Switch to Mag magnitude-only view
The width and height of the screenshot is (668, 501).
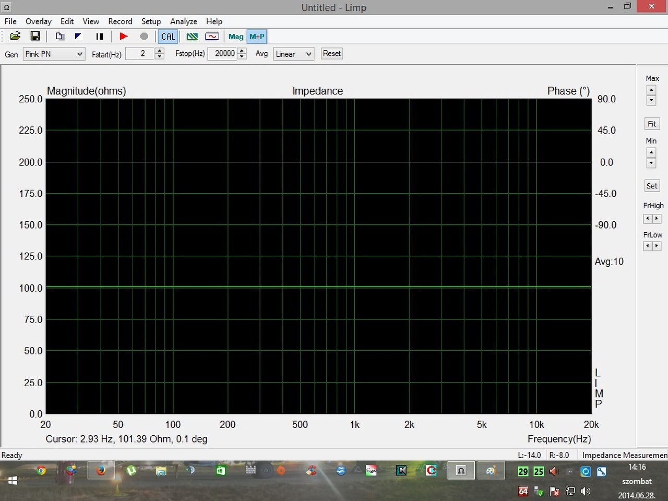pyautogui.click(x=236, y=36)
